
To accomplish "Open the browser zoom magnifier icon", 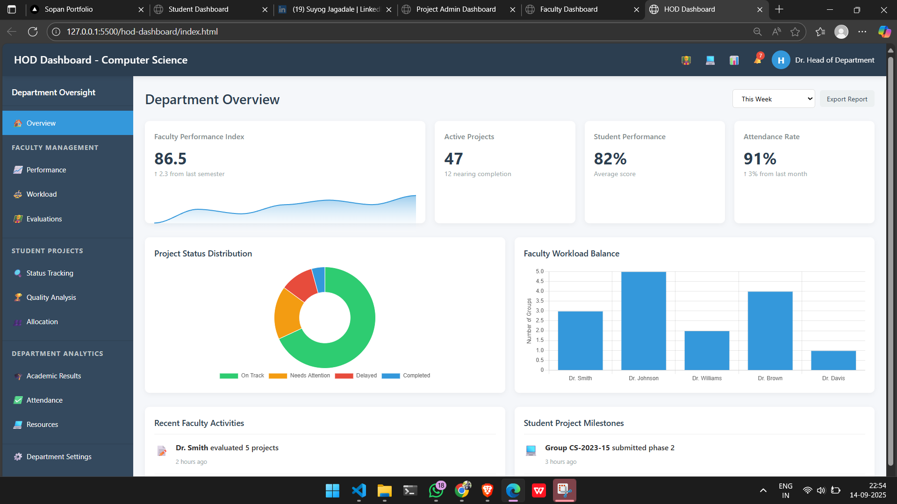I will pos(757,32).
